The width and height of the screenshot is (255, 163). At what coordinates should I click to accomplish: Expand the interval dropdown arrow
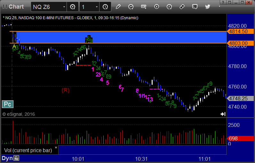97,7
